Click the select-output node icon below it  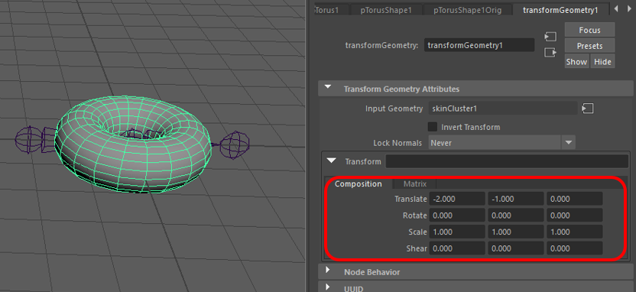tap(550, 53)
